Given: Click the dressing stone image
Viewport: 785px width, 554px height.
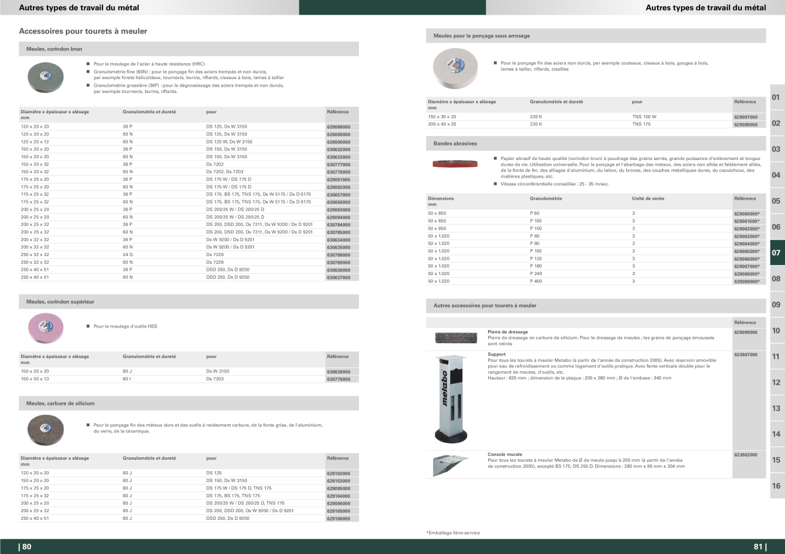Looking at the screenshot, I should click(456, 338).
